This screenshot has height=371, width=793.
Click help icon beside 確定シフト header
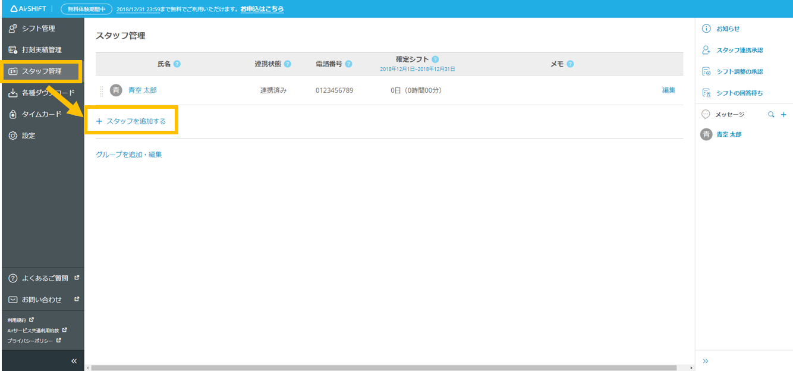click(x=435, y=59)
